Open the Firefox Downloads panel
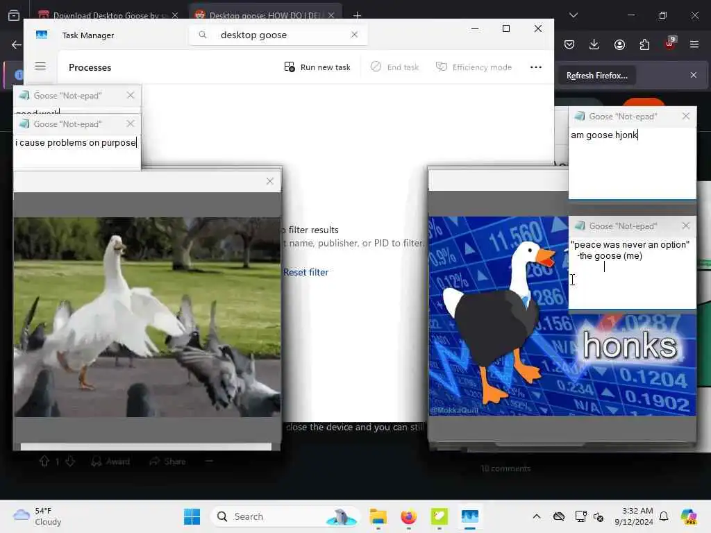The image size is (711, 533). [x=594, y=44]
